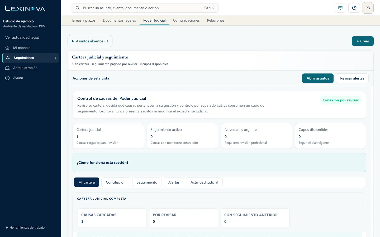Open Mi espacio in sidebar

click(x=31, y=48)
